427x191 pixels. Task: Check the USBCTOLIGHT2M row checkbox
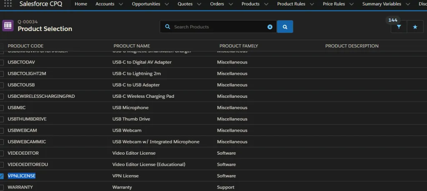[1, 74]
